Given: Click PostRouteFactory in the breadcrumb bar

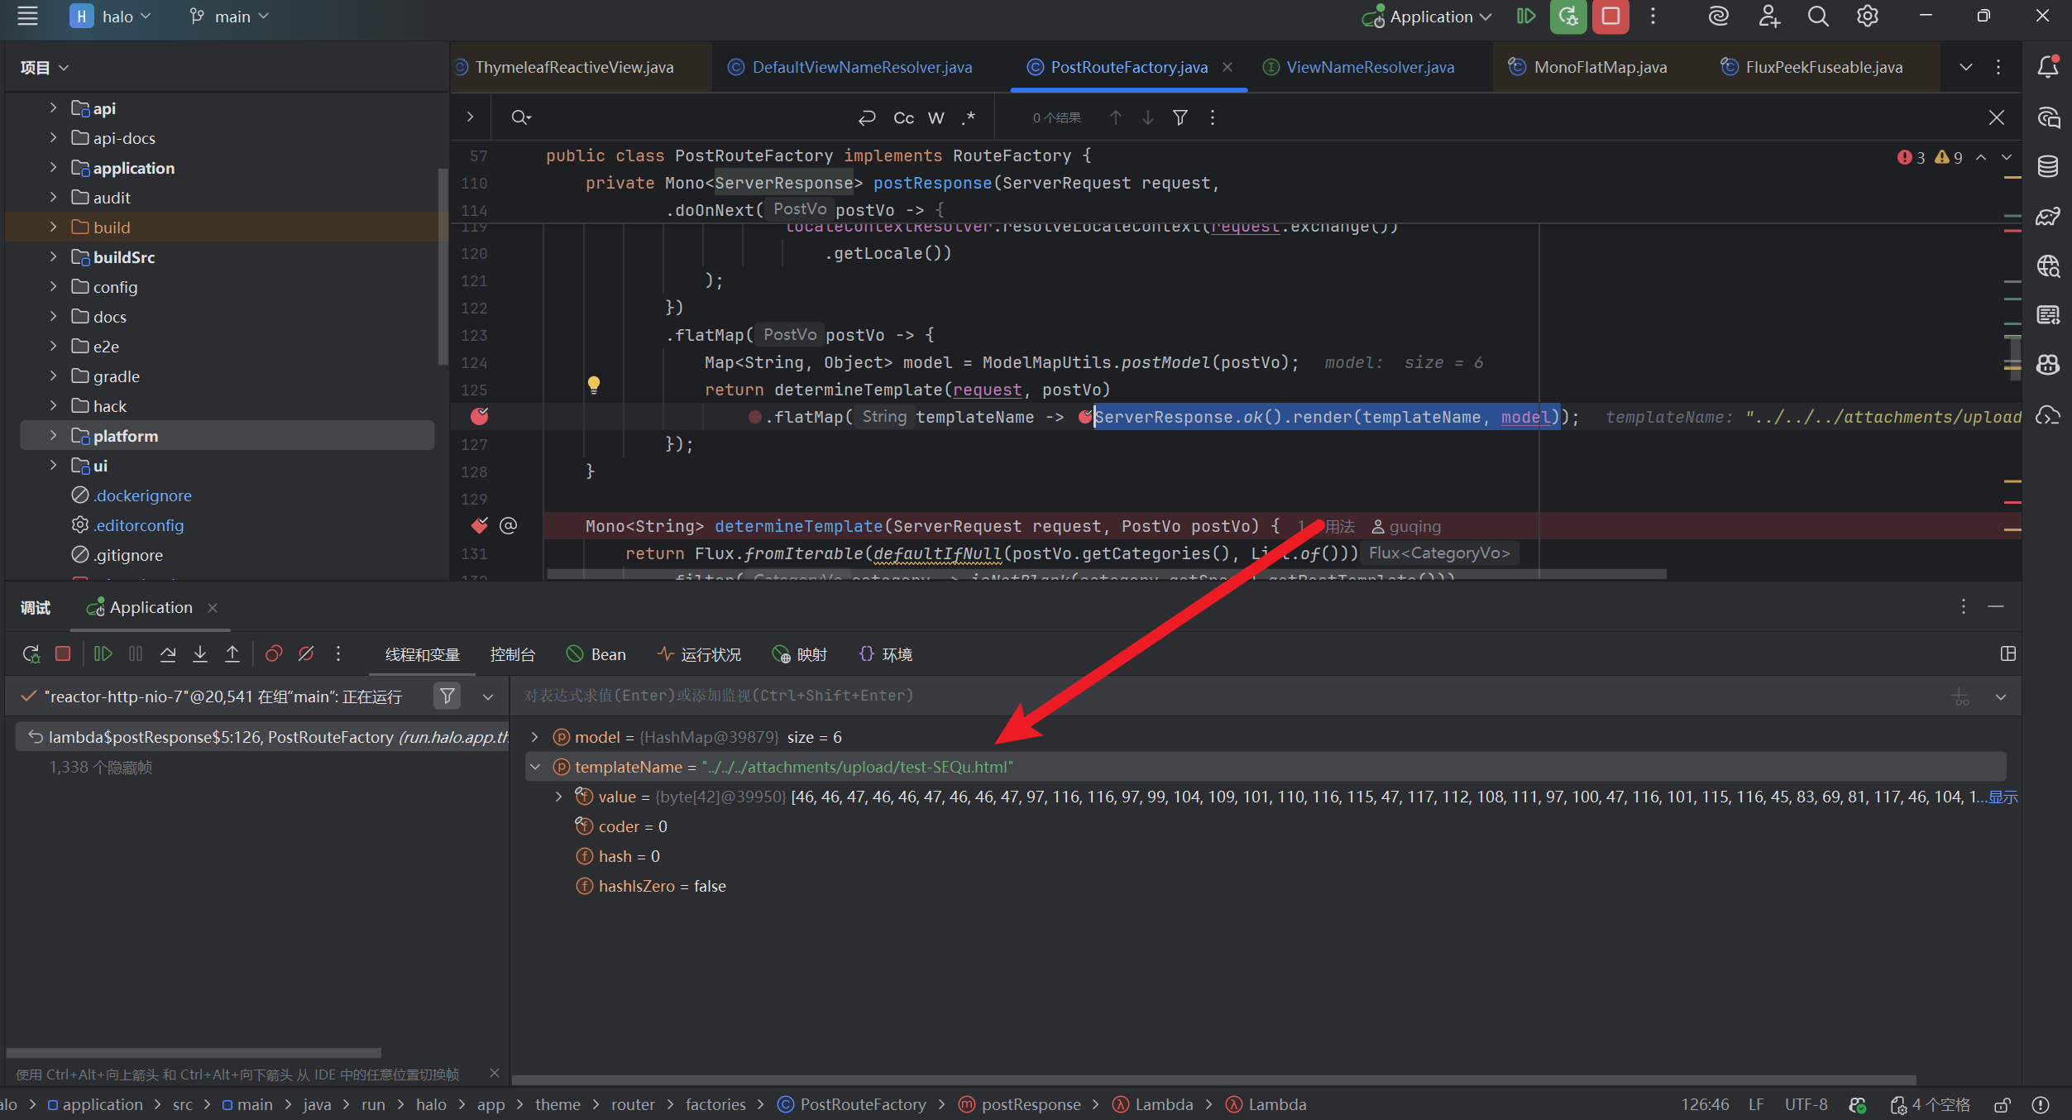Looking at the screenshot, I should tap(862, 1104).
